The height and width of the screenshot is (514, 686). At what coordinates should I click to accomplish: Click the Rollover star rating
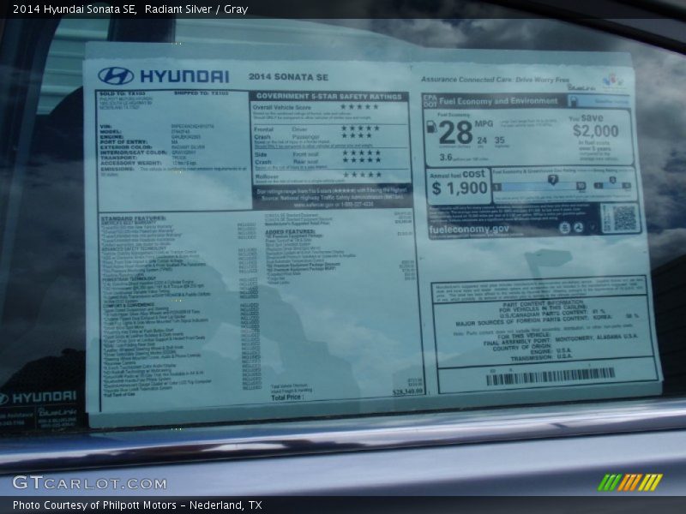tap(363, 175)
